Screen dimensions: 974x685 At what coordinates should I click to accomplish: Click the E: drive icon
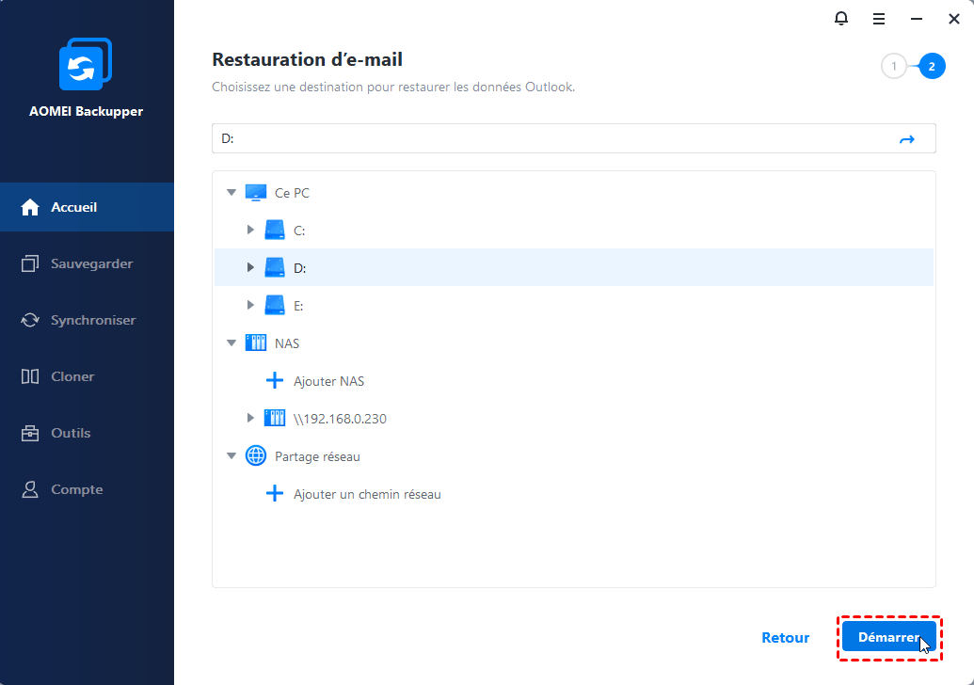275,305
